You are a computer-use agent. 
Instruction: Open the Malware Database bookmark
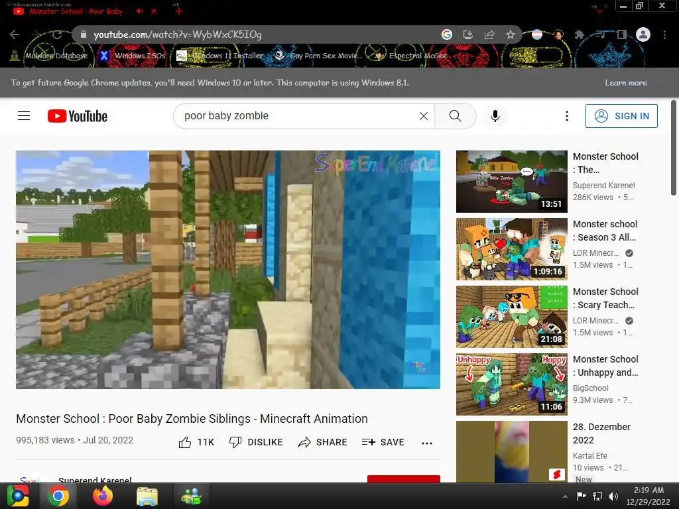(48, 56)
